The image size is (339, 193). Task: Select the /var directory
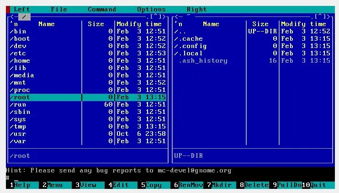[88, 141]
